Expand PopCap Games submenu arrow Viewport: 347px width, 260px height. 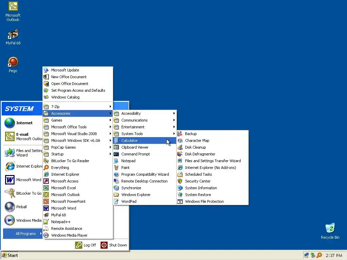pyautogui.click(x=110, y=147)
